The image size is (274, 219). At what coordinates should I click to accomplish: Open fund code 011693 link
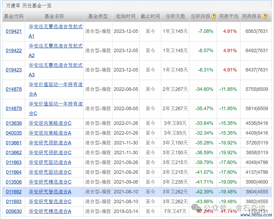[x=14, y=202]
